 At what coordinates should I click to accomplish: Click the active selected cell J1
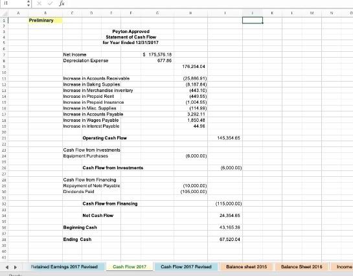click(x=253, y=20)
